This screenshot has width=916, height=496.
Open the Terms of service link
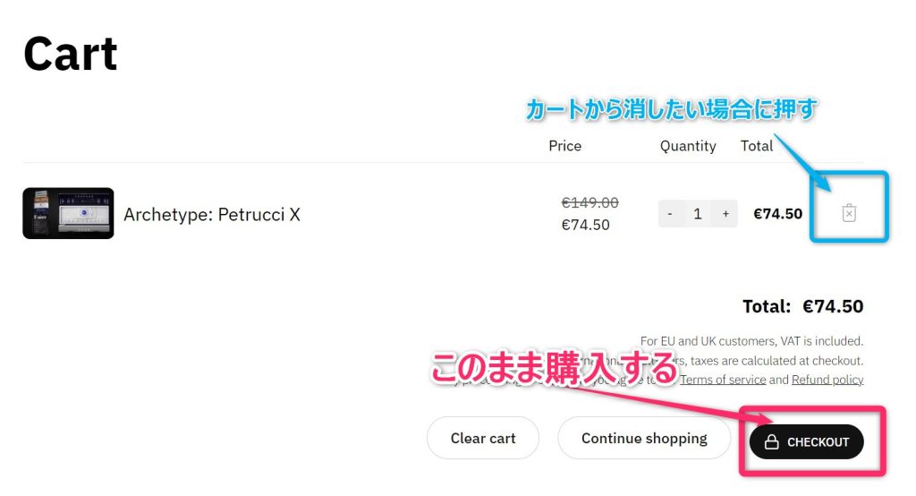click(x=723, y=380)
